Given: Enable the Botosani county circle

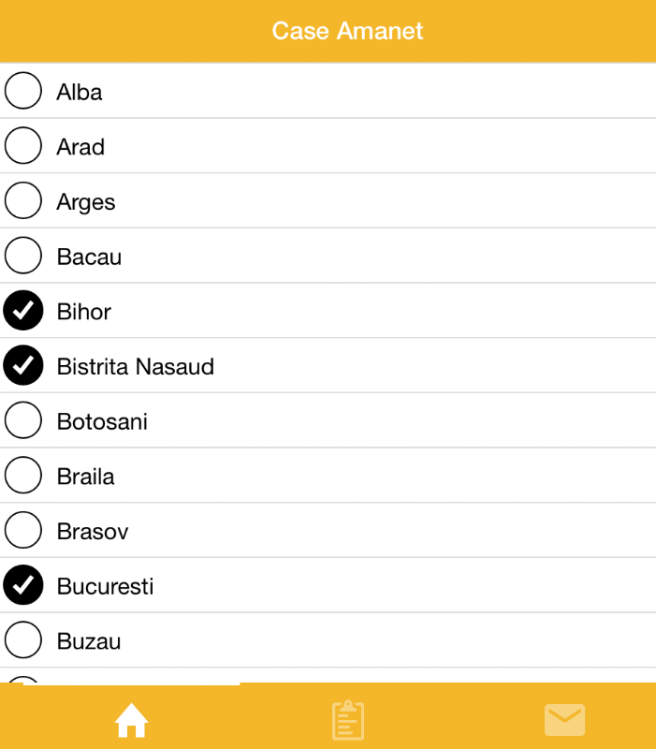Looking at the screenshot, I should tap(23, 421).
